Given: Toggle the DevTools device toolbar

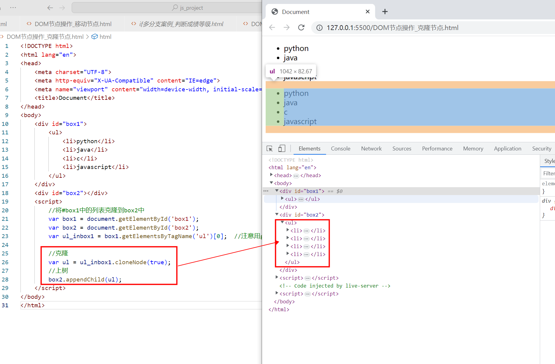Looking at the screenshot, I should tap(282, 149).
